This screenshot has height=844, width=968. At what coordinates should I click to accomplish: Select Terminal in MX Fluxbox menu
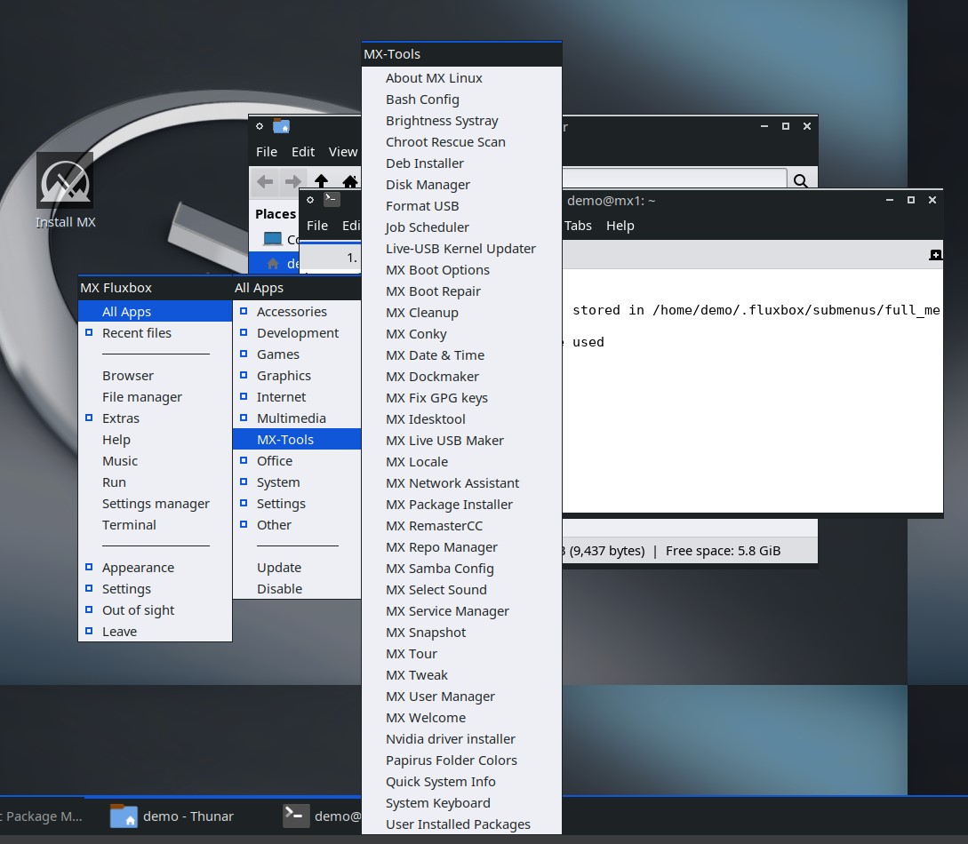[x=155, y=525]
